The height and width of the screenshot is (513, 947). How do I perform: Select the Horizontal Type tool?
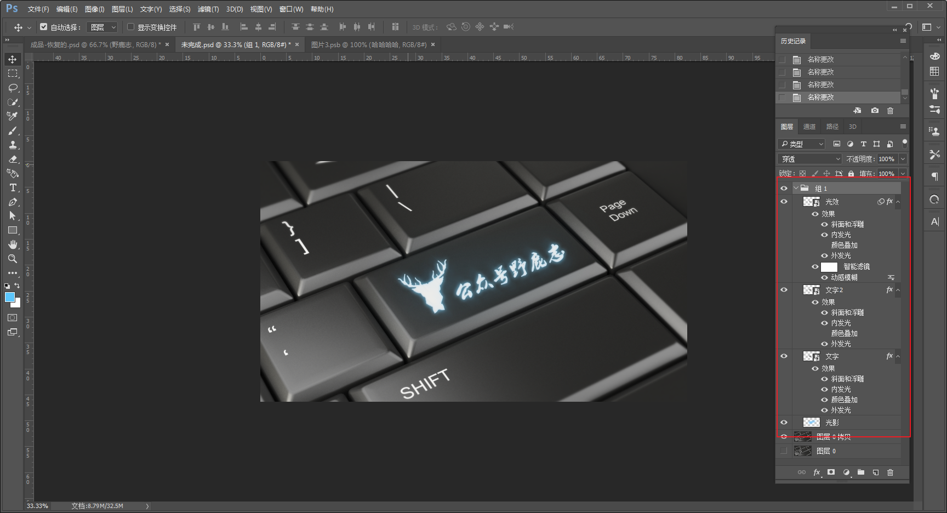[13, 187]
